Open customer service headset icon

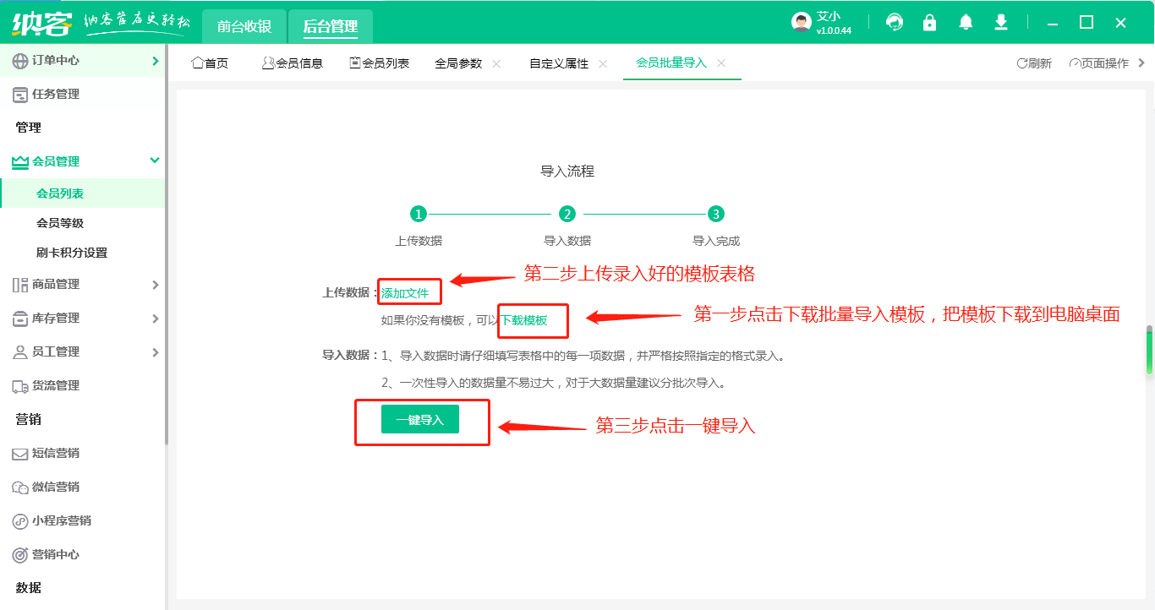[x=895, y=23]
